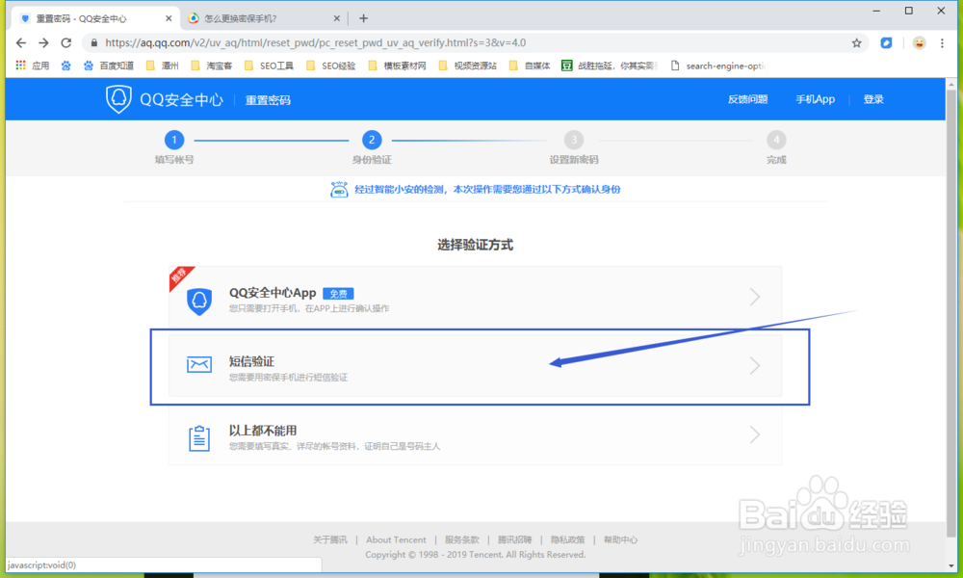
Task: Open Chrome's three-dot menu
Action: pos(942,43)
